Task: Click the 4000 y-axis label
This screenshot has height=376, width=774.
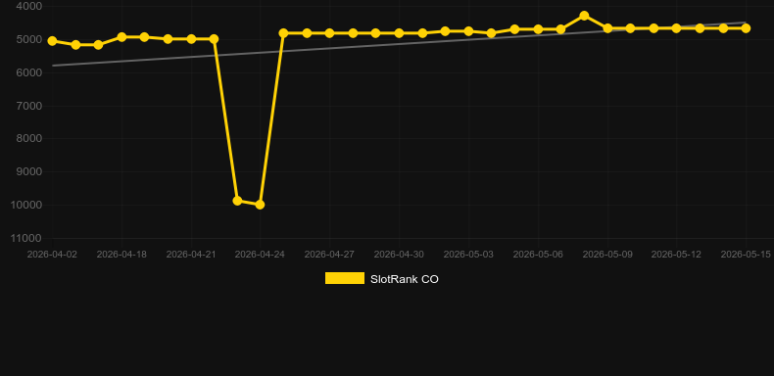Action: pos(29,6)
